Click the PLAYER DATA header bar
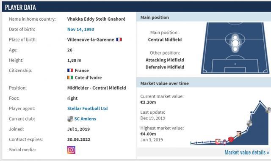The width and height of the screenshot is (271, 161). click(136, 7)
